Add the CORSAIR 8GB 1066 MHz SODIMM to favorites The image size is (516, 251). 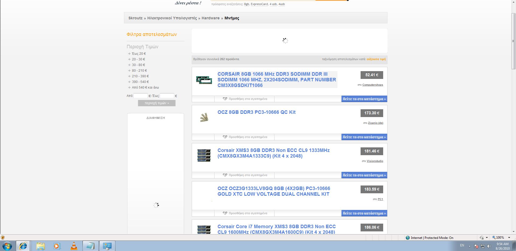tap(245, 99)
